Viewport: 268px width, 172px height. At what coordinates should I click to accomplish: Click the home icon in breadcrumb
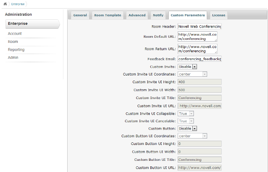[6, 4]
